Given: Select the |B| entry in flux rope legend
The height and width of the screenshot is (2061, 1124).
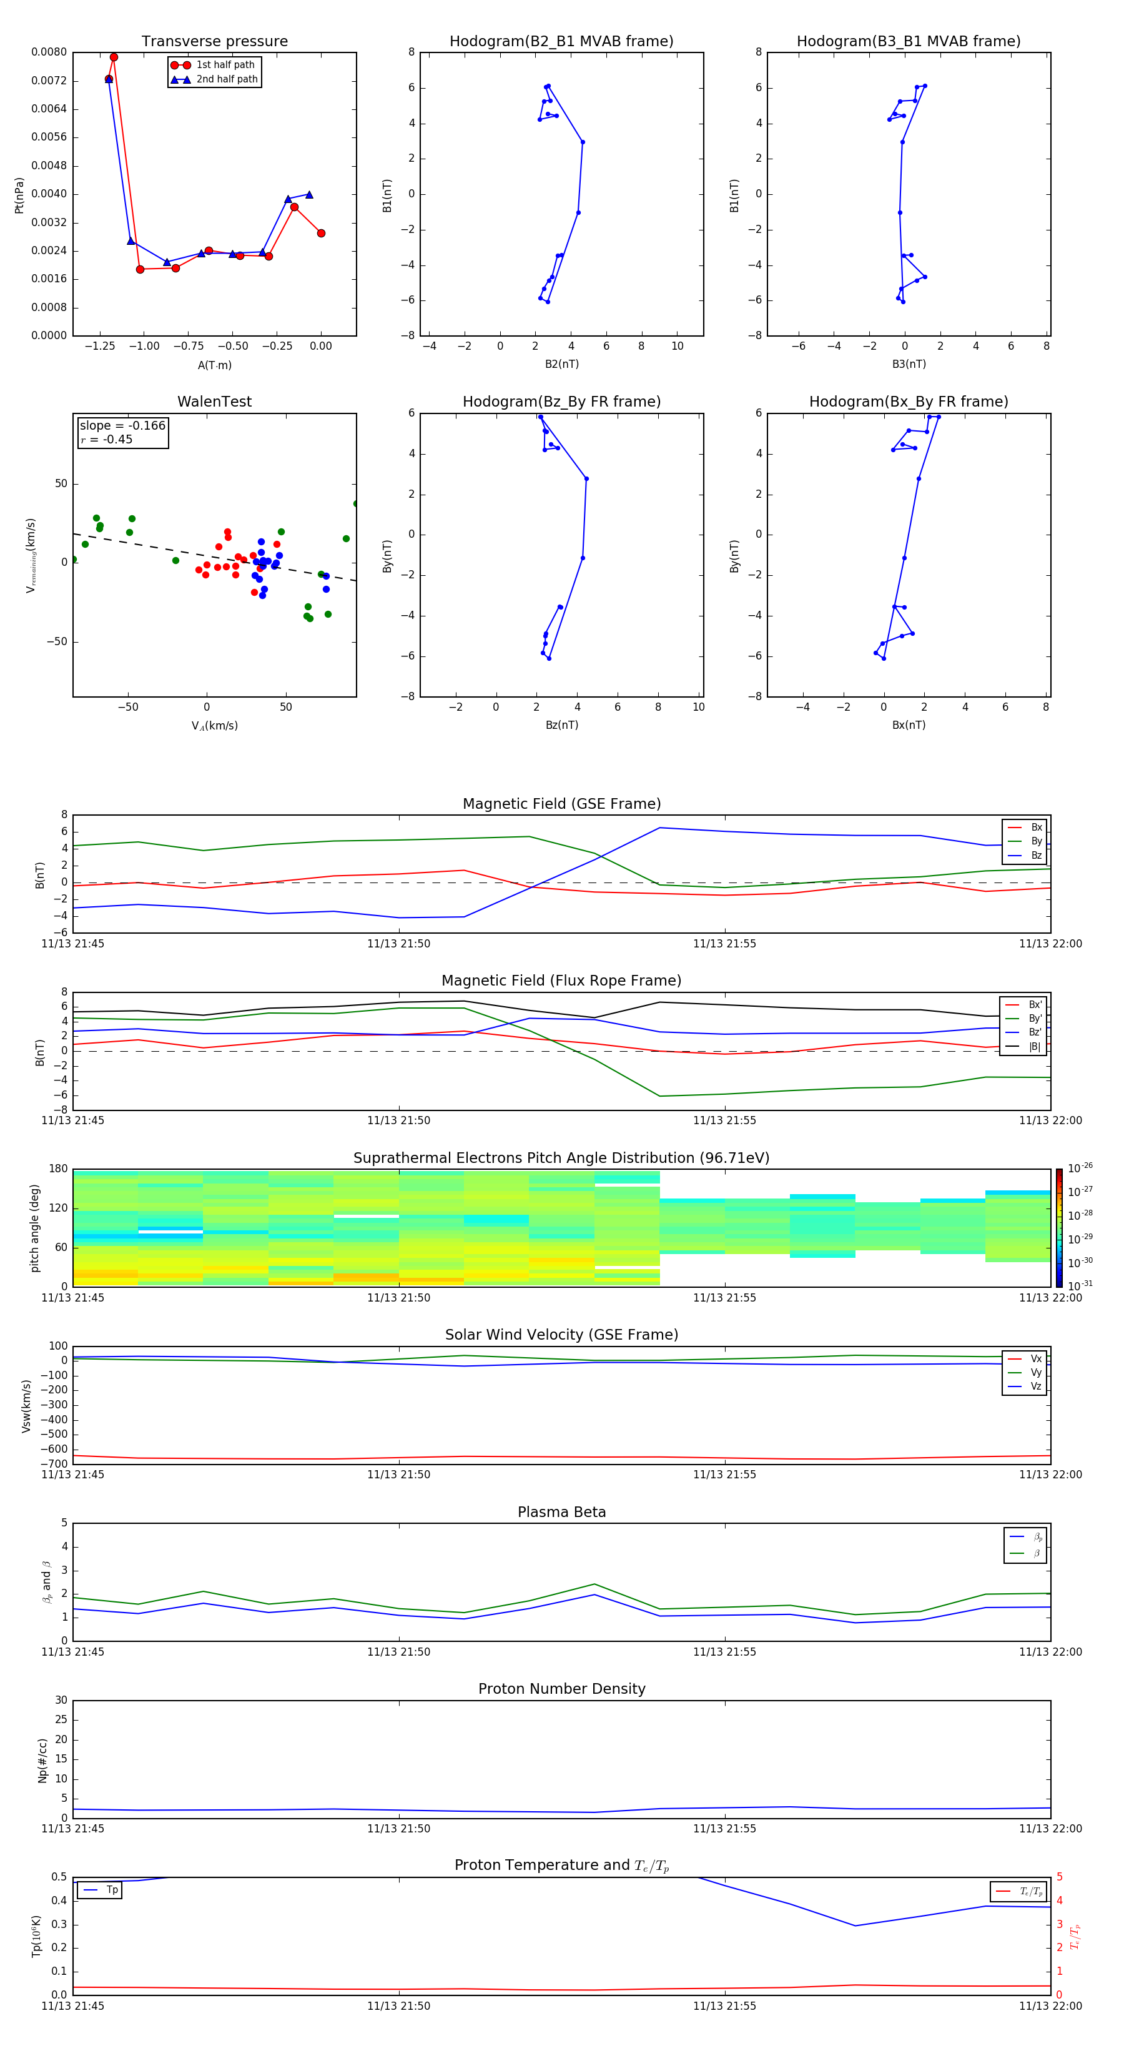Looking at the screenshot, I should coord(1023,1047).
